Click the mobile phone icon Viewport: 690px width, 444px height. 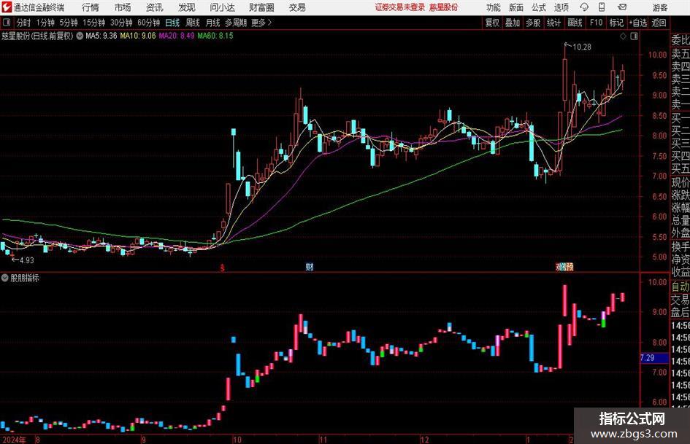(x=602, y=7)
